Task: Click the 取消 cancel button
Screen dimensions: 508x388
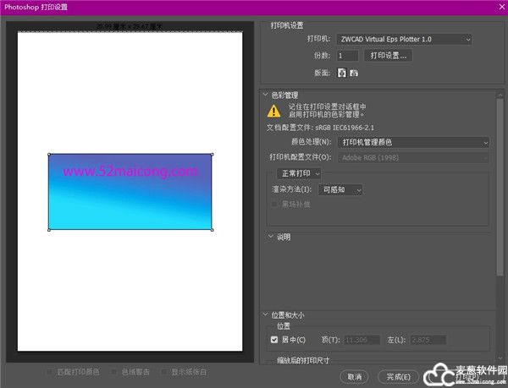Action: click(x=354, y=376)
